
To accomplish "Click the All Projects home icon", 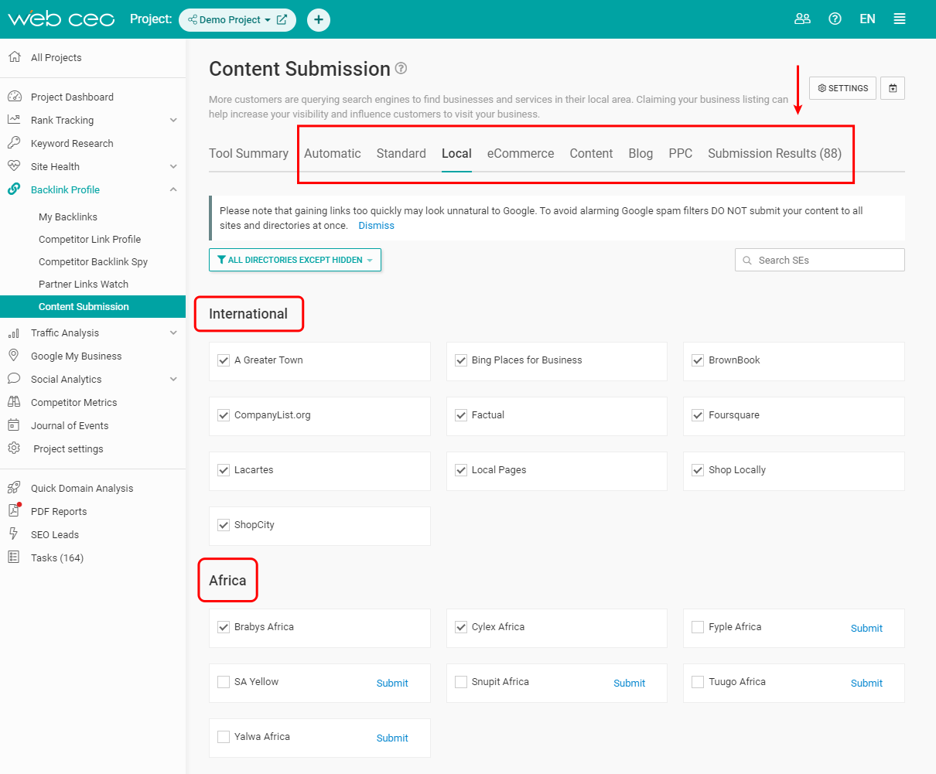I will [14, 57].
